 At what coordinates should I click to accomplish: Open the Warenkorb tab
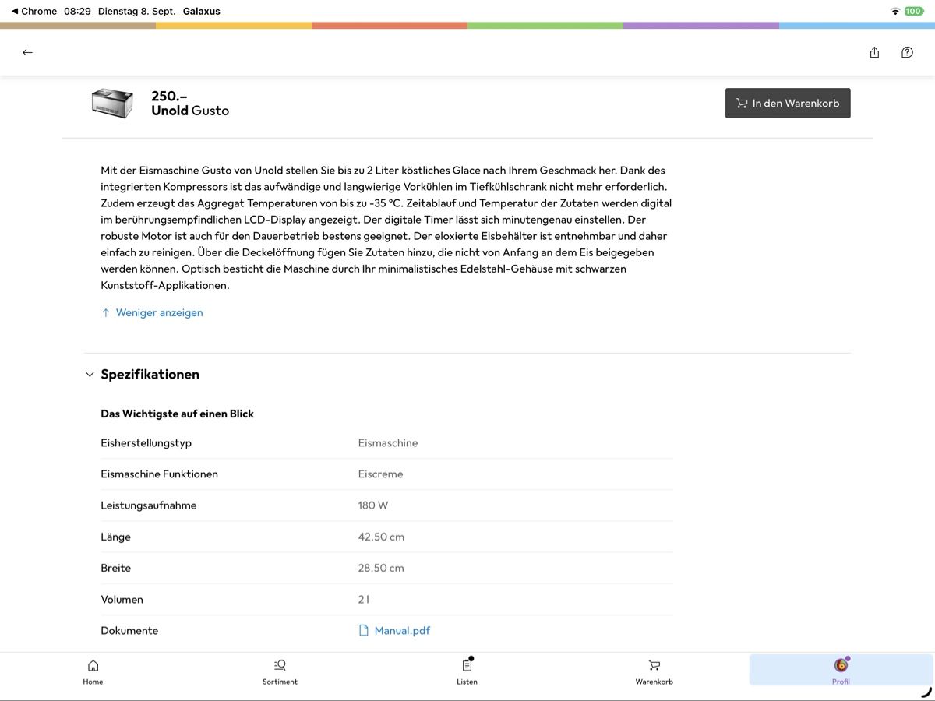click(654, 671)
